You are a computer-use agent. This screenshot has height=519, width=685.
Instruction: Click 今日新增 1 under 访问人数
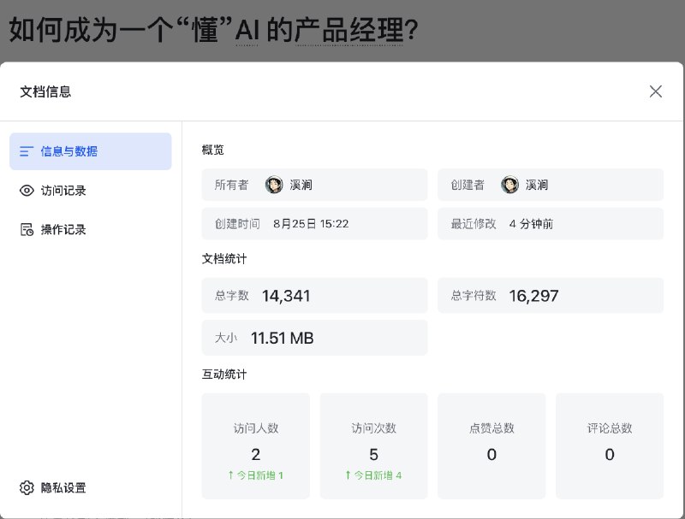click(256, 475)
